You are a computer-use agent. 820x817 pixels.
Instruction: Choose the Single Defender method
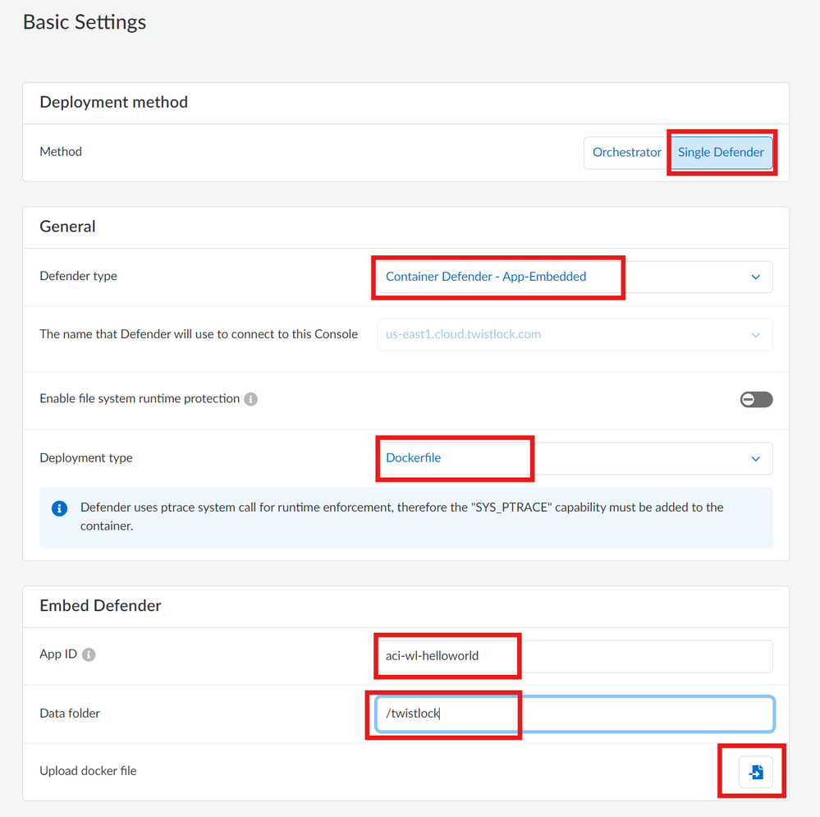click(721, 153)
